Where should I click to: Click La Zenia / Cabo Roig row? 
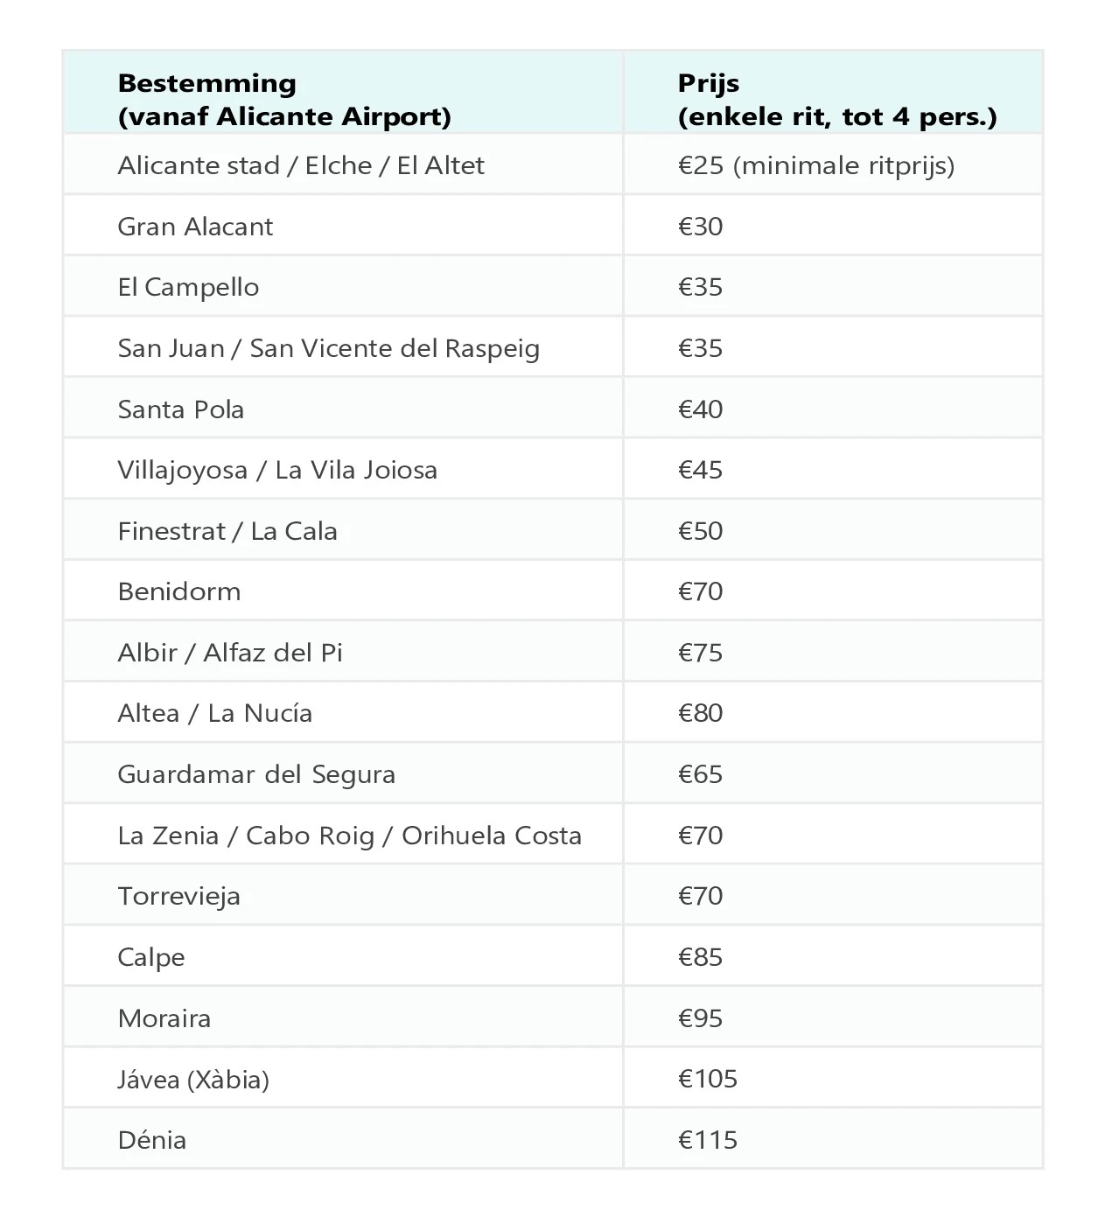pyautogui.click(x=349, y=836)
